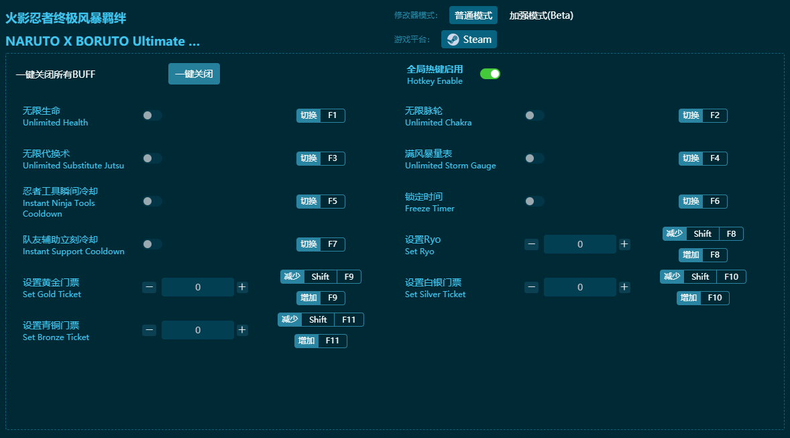790x438 pixels.
Task: Click the Set Ryo value input field
Action: [579, 244]
